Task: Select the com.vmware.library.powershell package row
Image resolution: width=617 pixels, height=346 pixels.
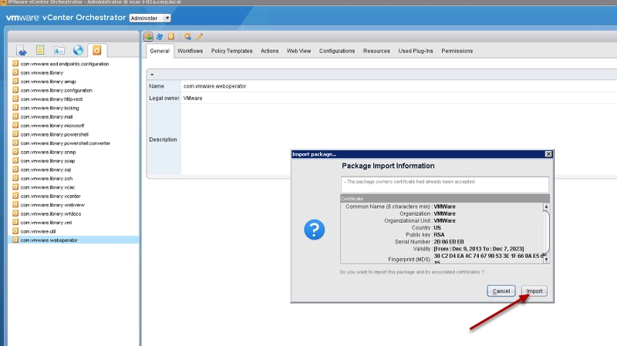Action: (x=54, y=134)
